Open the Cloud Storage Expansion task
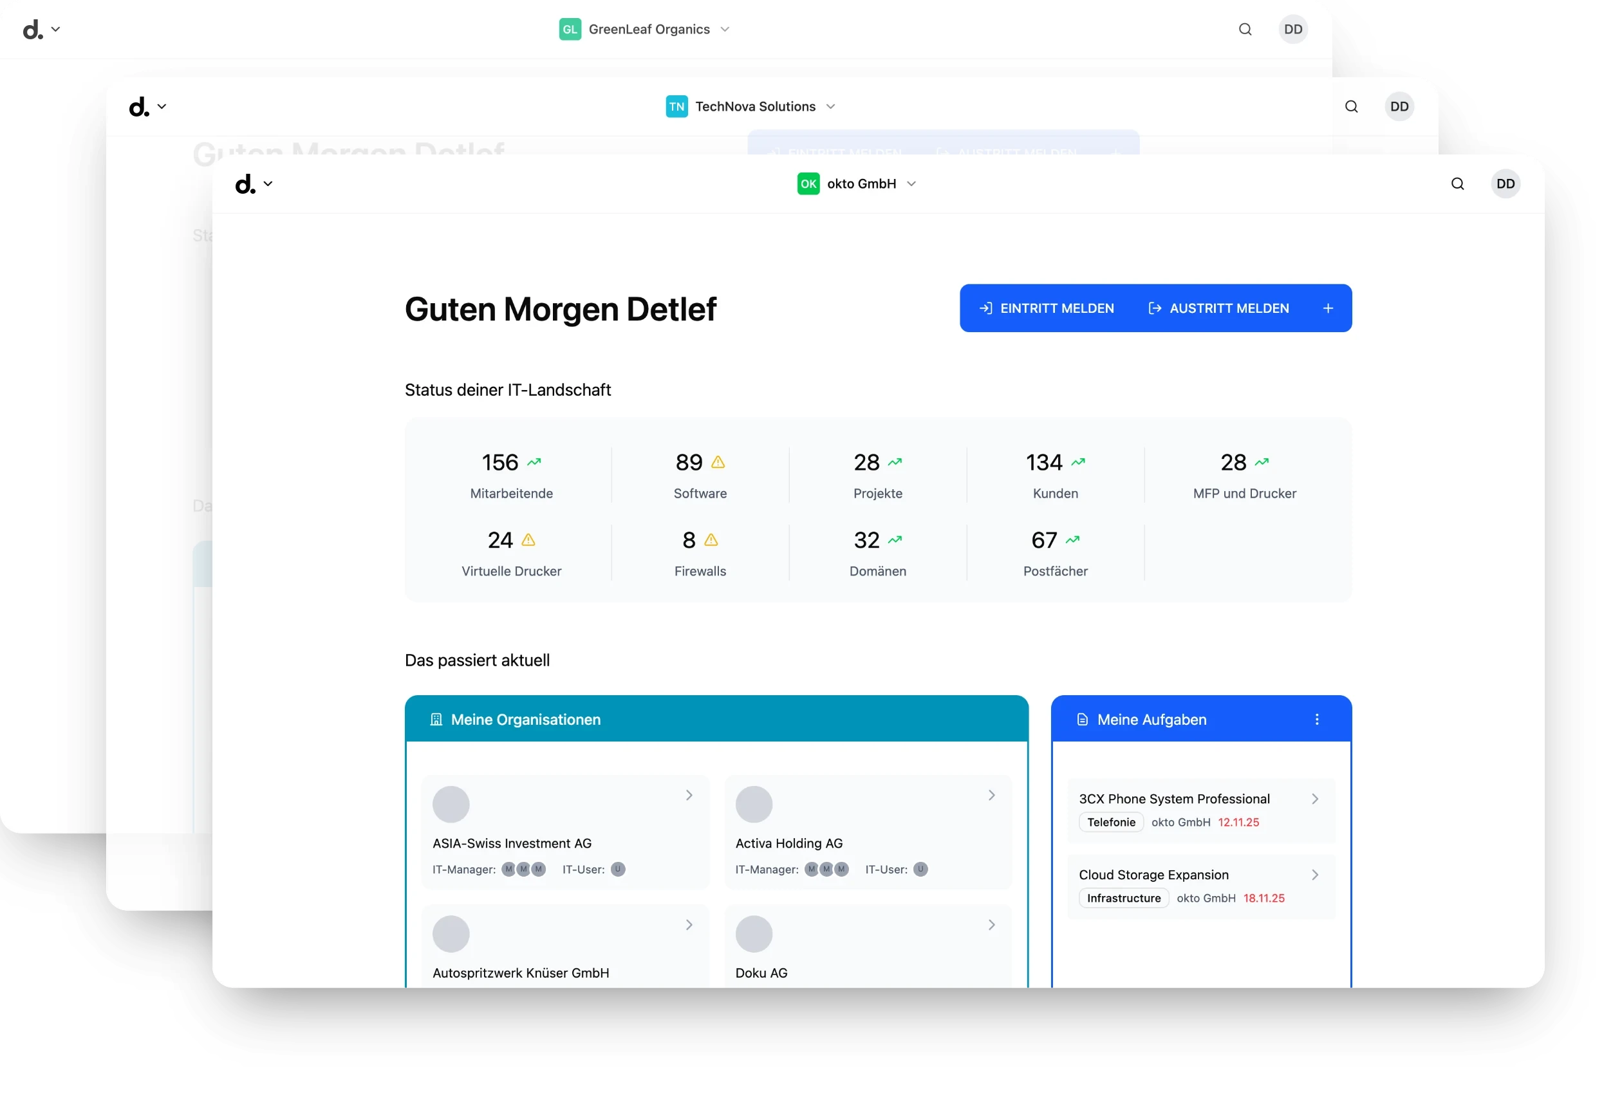 1200,886
